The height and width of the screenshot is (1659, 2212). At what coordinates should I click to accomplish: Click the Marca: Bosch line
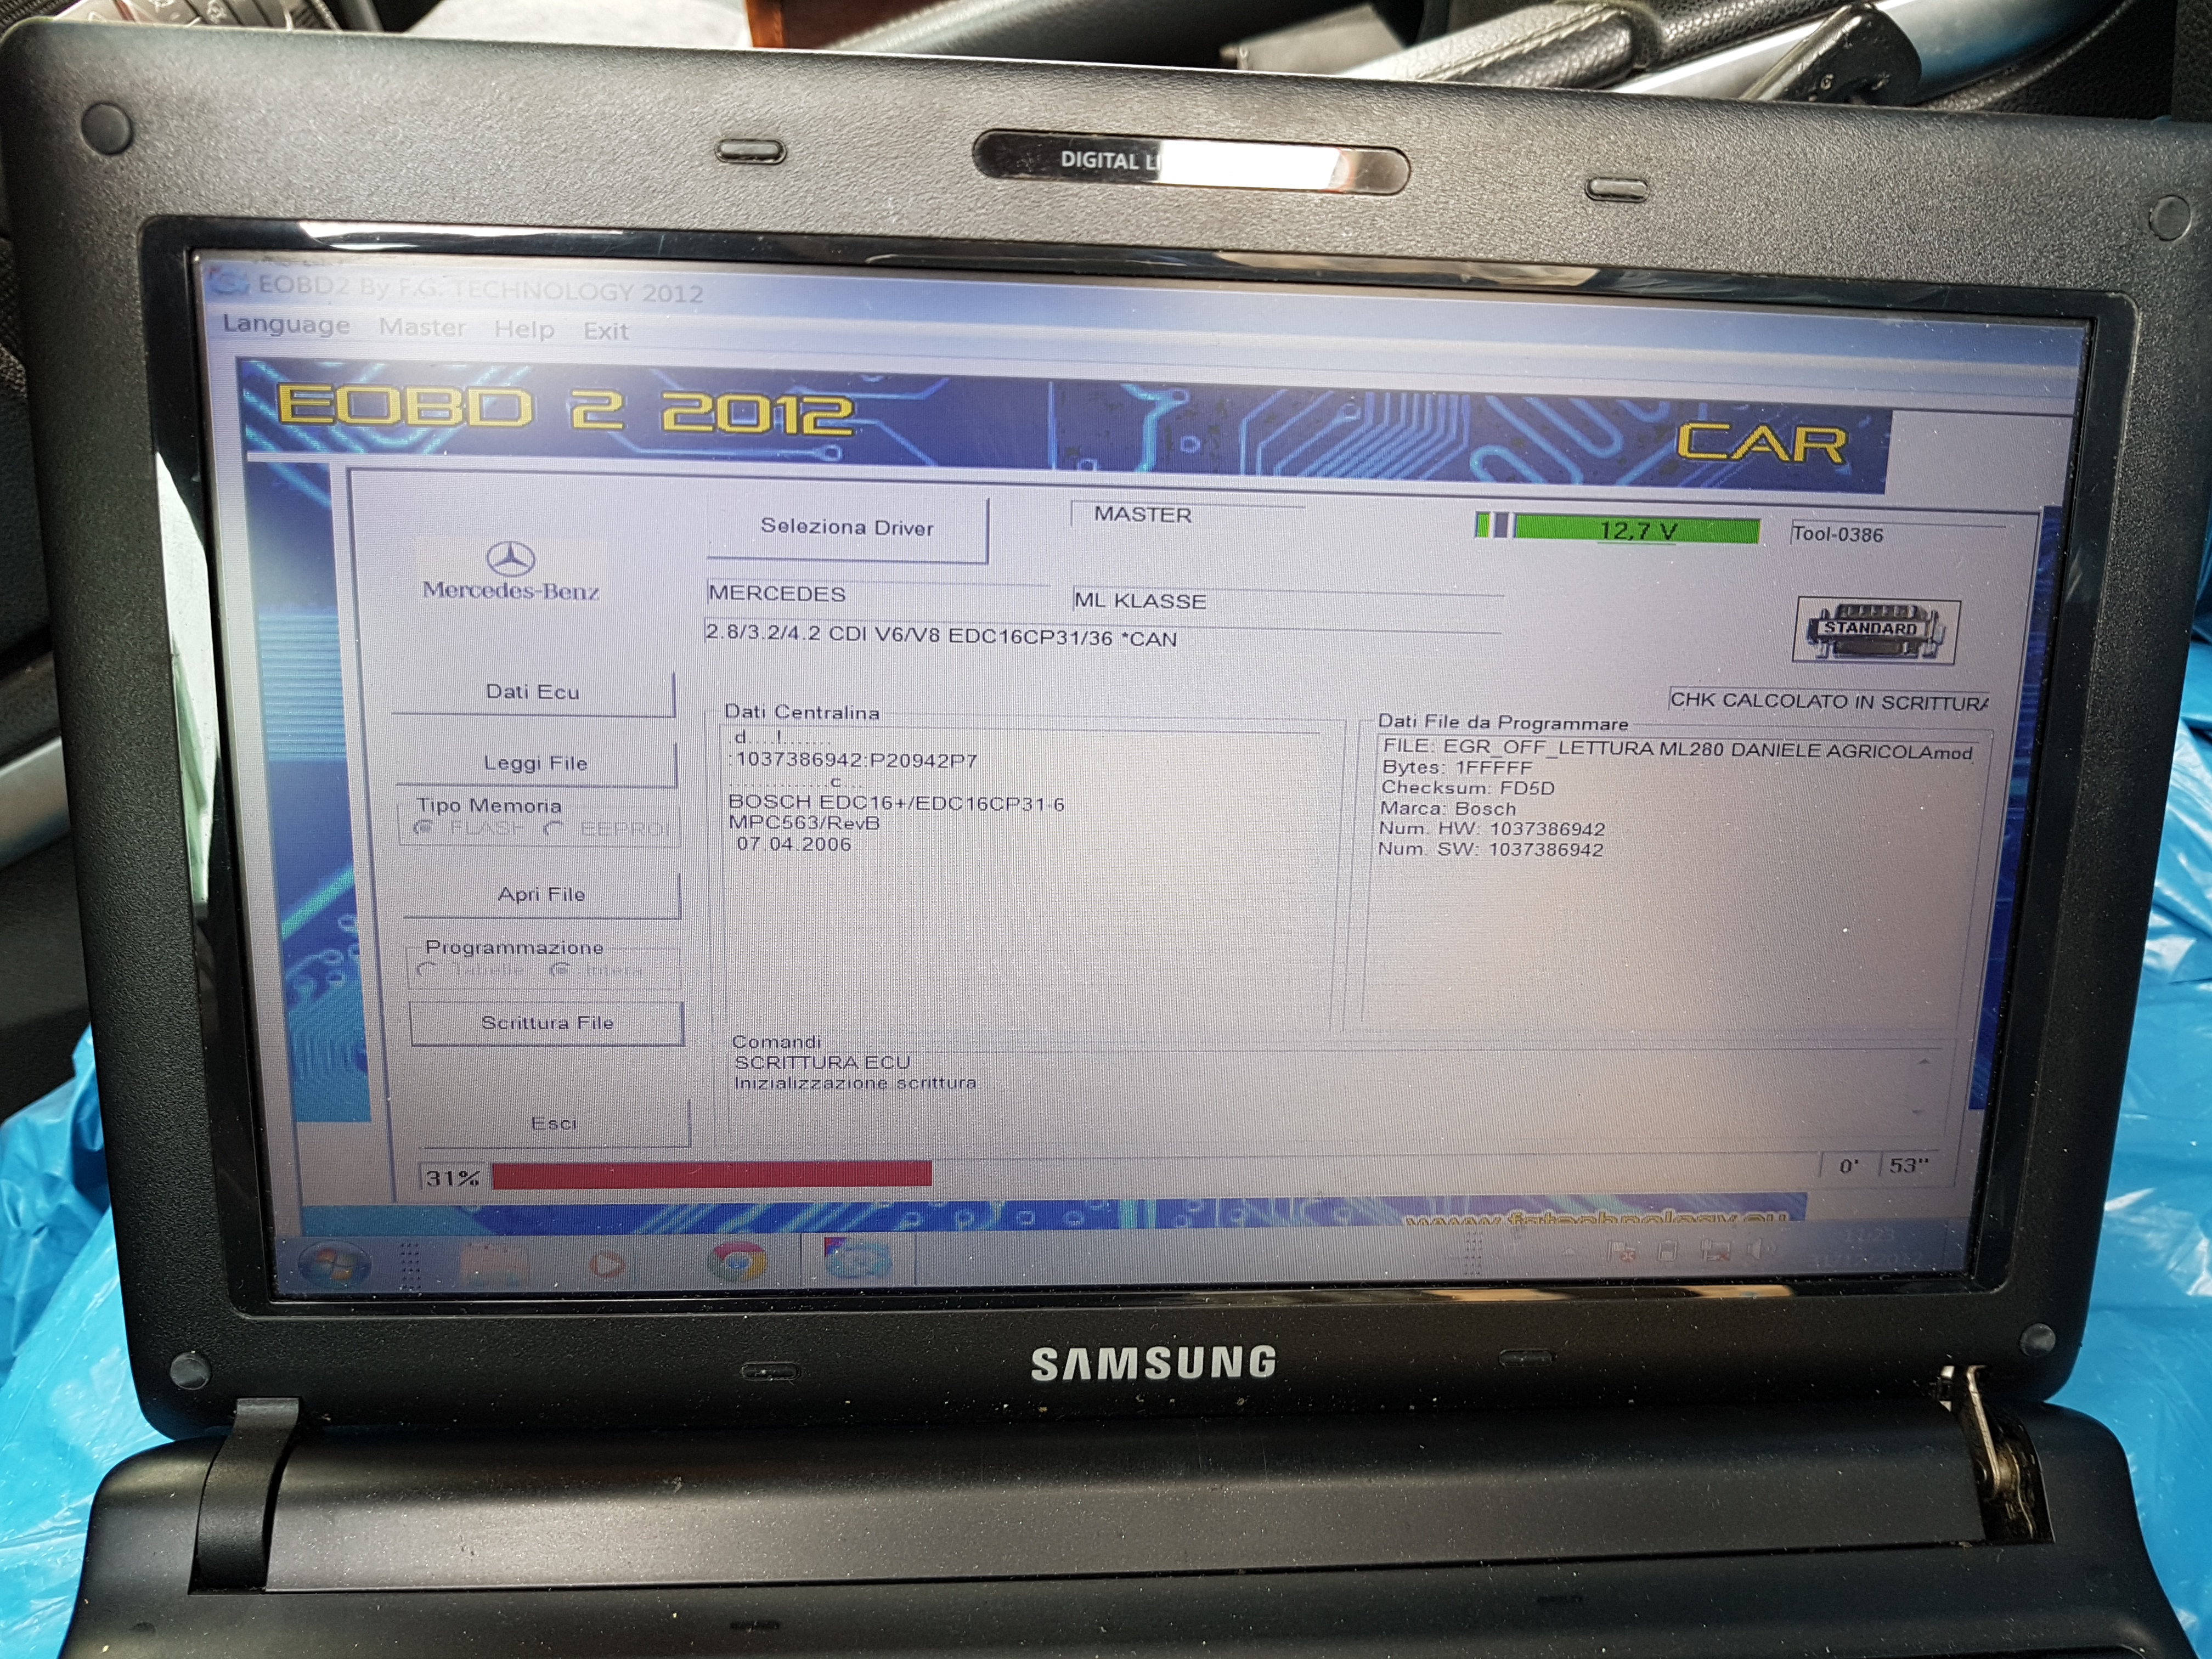pyautogui.click(x=1448, y=808)
